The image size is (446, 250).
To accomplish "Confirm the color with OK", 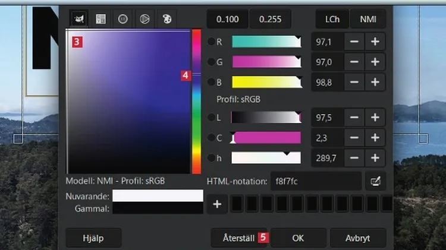I will [298, 238].
